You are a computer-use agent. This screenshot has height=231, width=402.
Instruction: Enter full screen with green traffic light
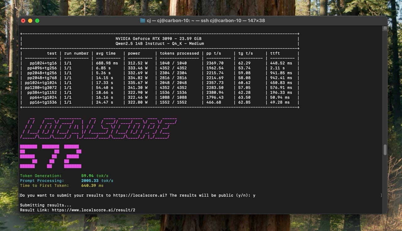pos(37,20)
